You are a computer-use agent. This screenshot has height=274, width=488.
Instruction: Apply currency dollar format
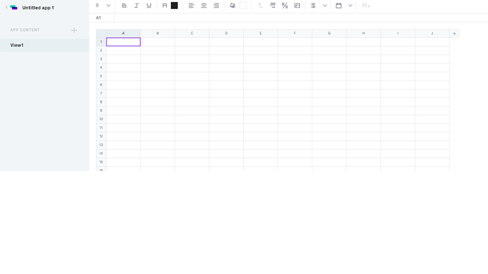coord(314,5)
